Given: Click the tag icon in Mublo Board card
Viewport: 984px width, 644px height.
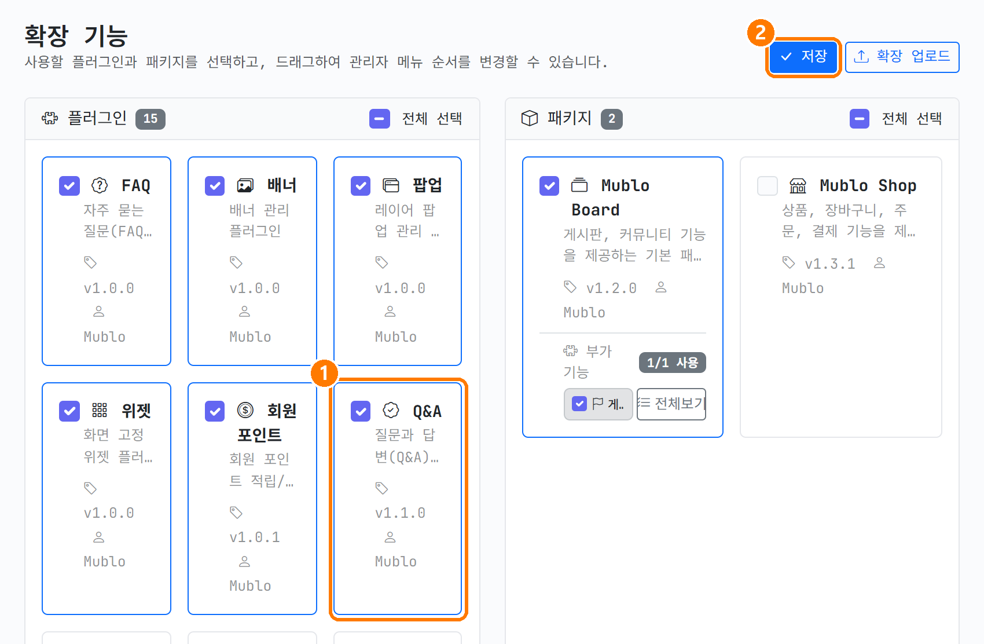Looking at the screenshot, I should pyautogui.click(x=570, y=287).
